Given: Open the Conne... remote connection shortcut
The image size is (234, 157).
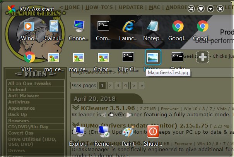Looking at the screenshot, I should pyautogui.click(x=79, y=31).
